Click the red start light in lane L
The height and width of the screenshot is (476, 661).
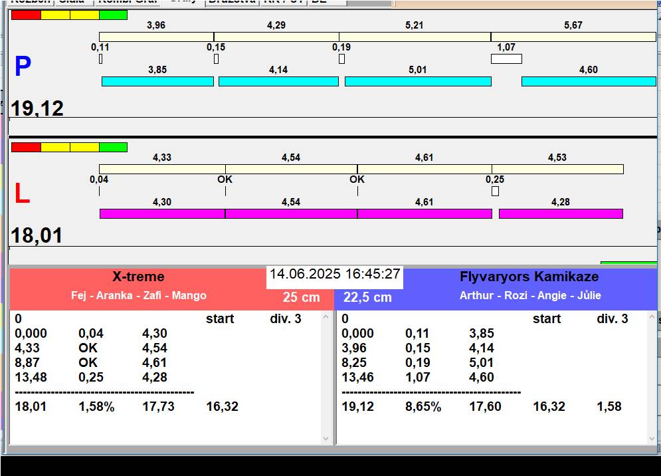pyautogui.click(x=26, y=147)
